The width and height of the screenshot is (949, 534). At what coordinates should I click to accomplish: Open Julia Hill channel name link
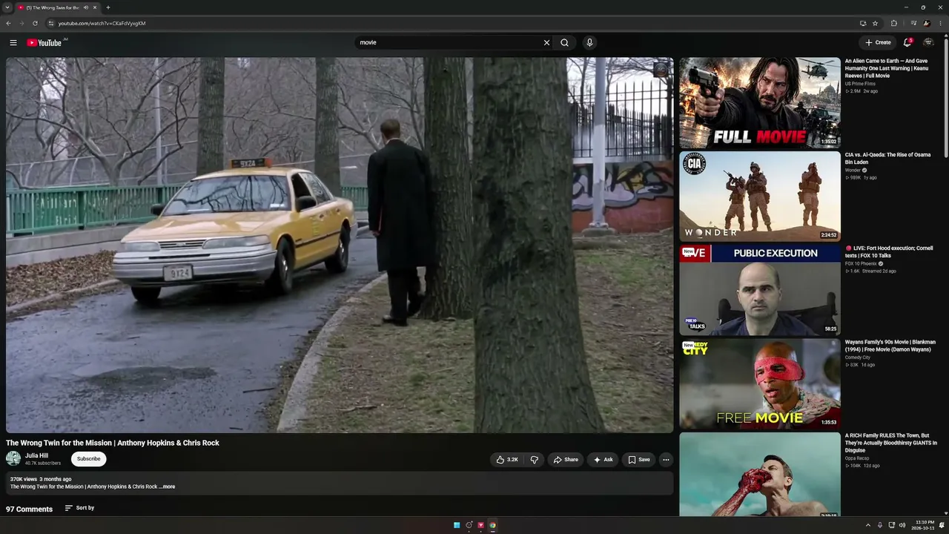click(36, 455)
